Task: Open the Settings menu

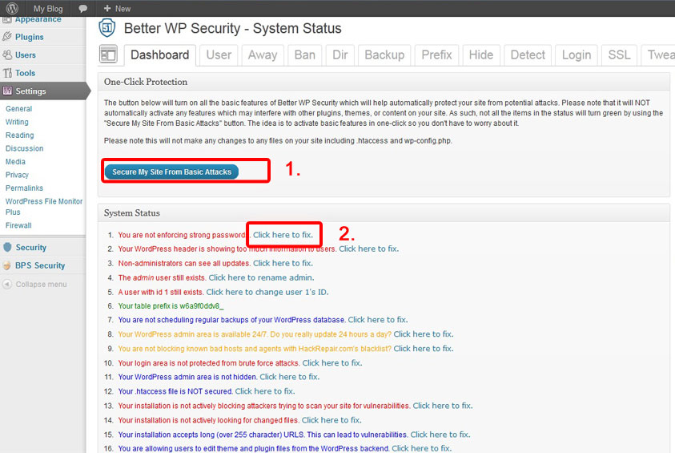Action: tap(30, 91)
